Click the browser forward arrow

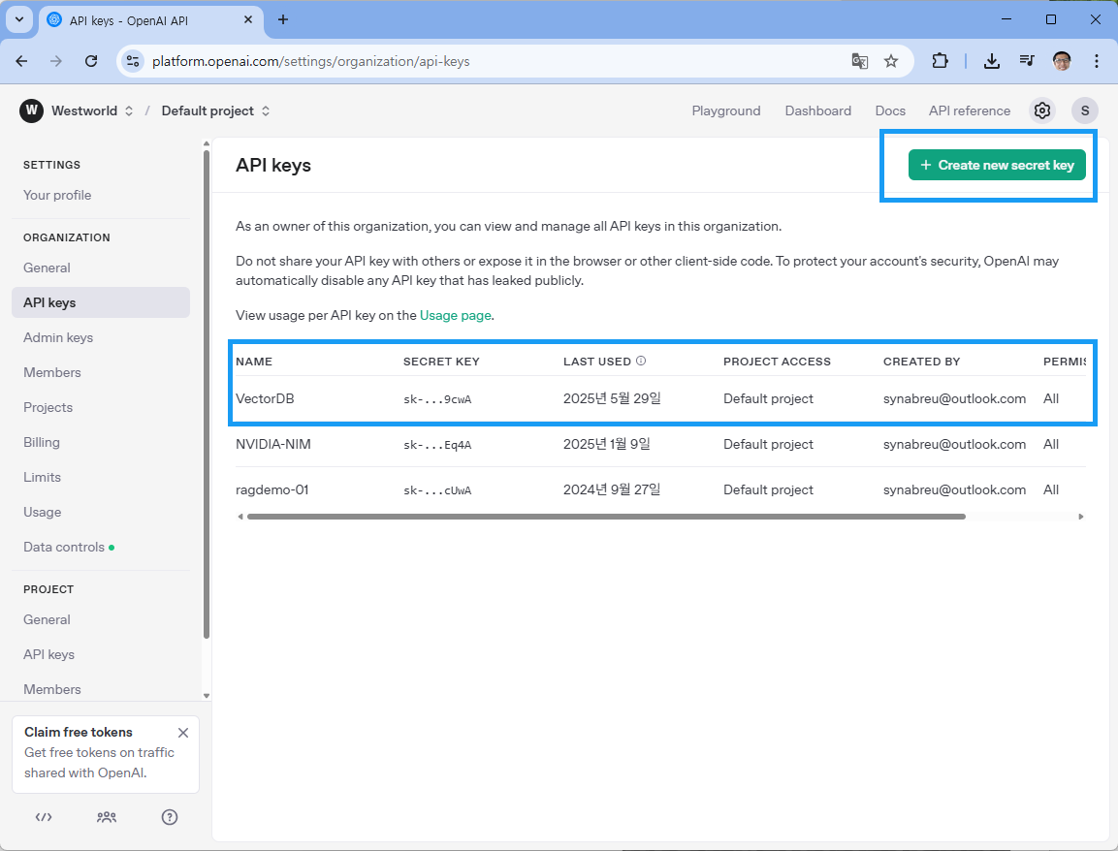click(55, 61)
